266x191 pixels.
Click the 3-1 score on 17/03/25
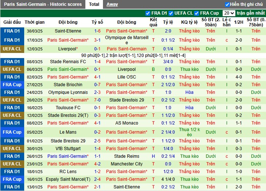pos(97,40)
